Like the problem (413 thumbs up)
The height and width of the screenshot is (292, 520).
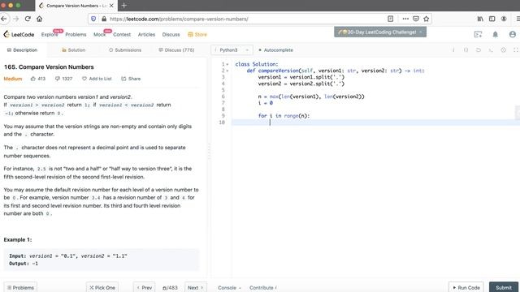[38, 79]
